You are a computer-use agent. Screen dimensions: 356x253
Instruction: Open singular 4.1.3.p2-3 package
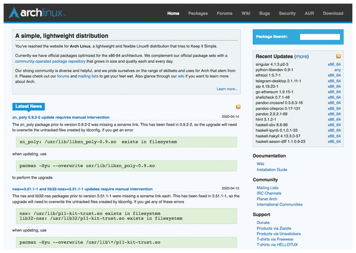pos(272,65)
